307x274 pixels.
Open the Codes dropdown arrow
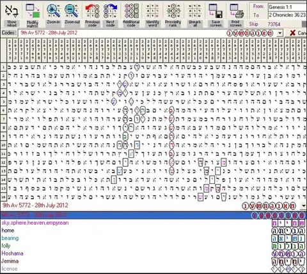(280, 33)
